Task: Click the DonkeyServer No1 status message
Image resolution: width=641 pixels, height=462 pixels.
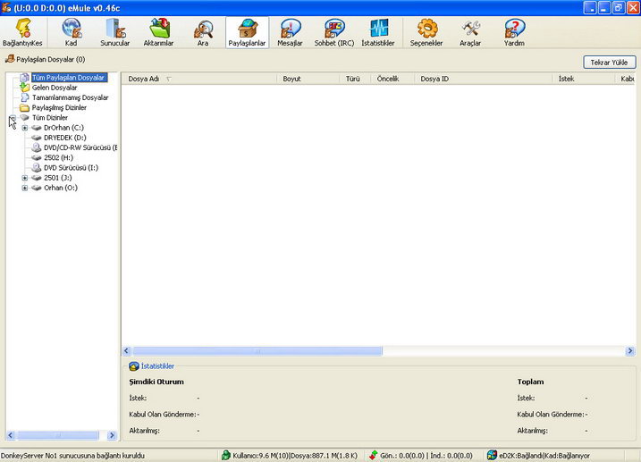Action: pos(72,456)
